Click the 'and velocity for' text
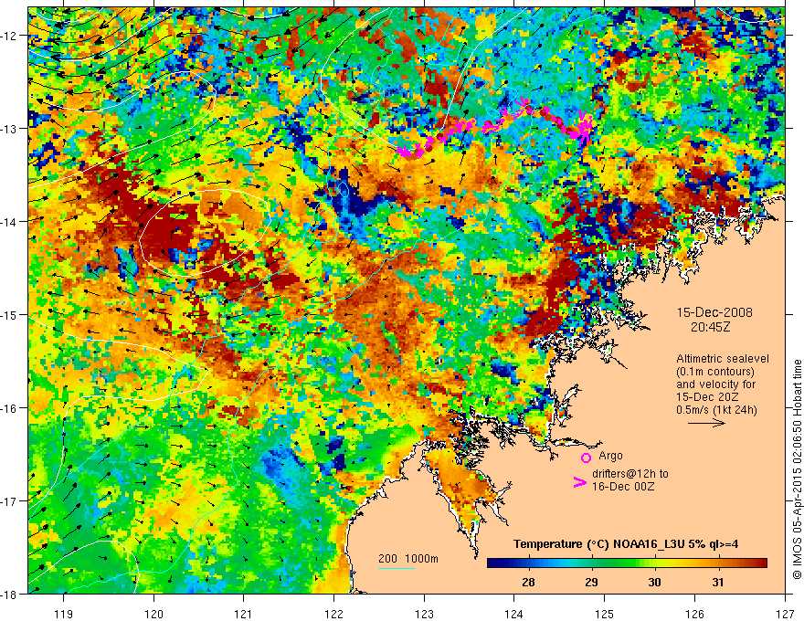804x621 pixels. (715, 384)
